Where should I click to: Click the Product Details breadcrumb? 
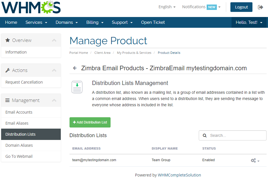click(x=169, y=53)
